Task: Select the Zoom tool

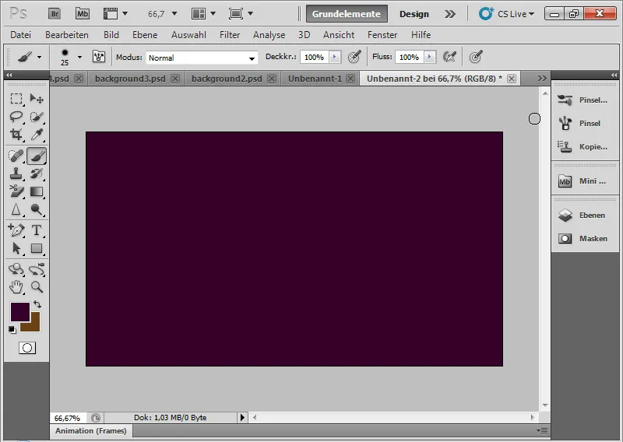Action: coord(37,286)
